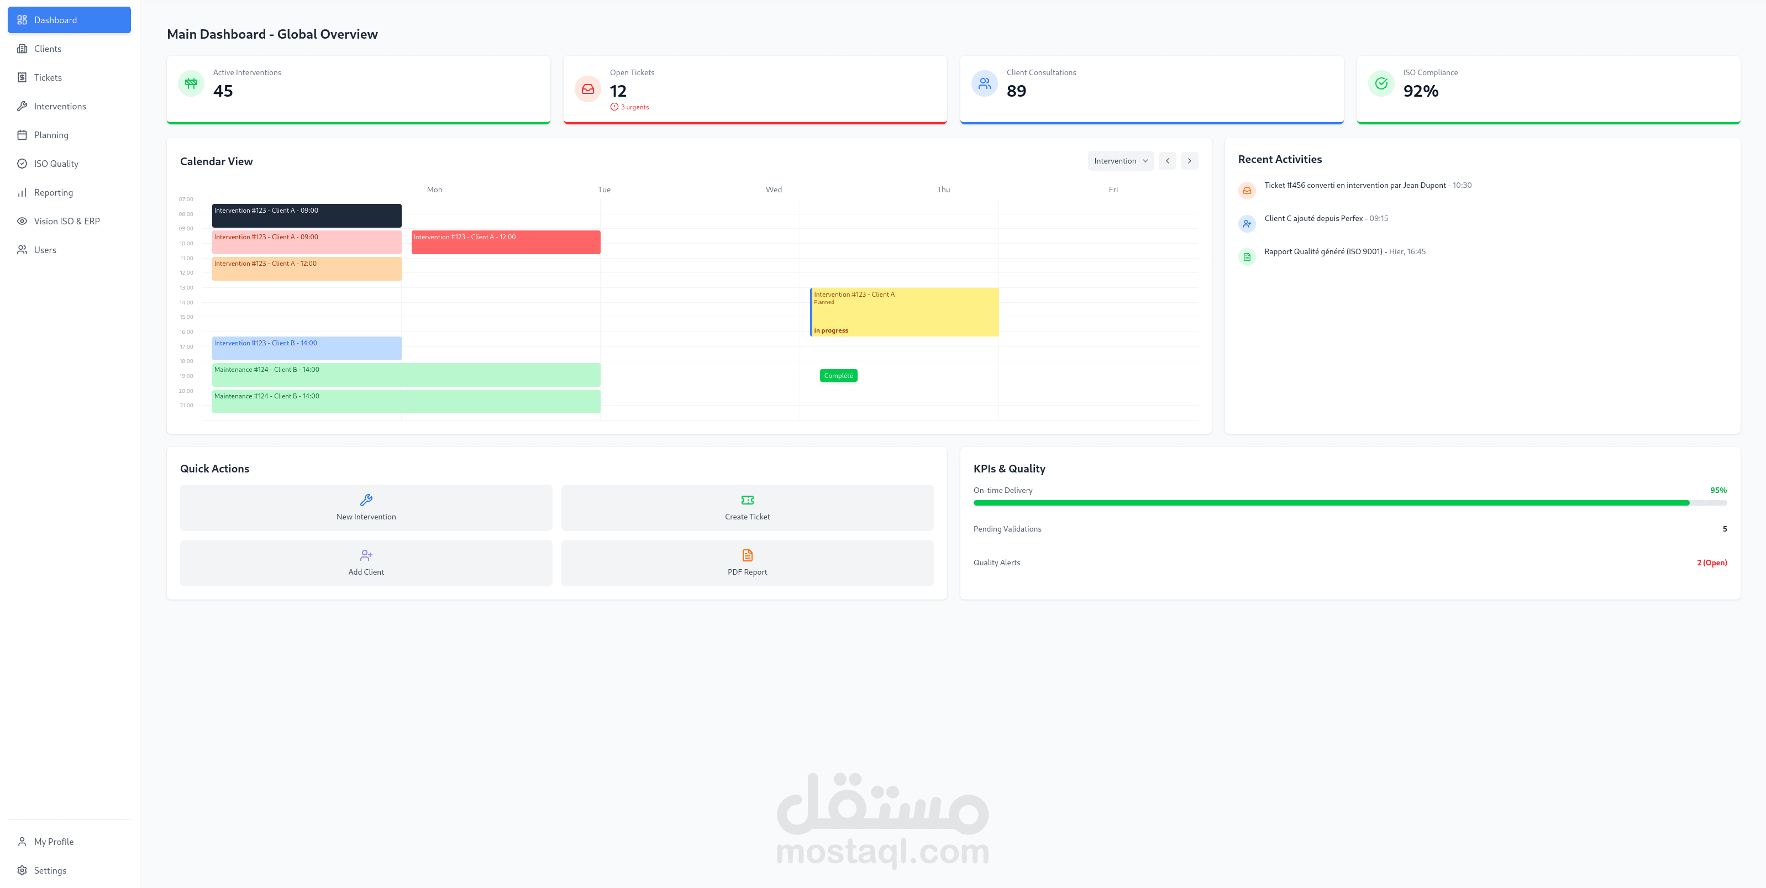Click the ISO Compliance 92% value
Screen dimensions: 1766x888
tap(1421, 91)
